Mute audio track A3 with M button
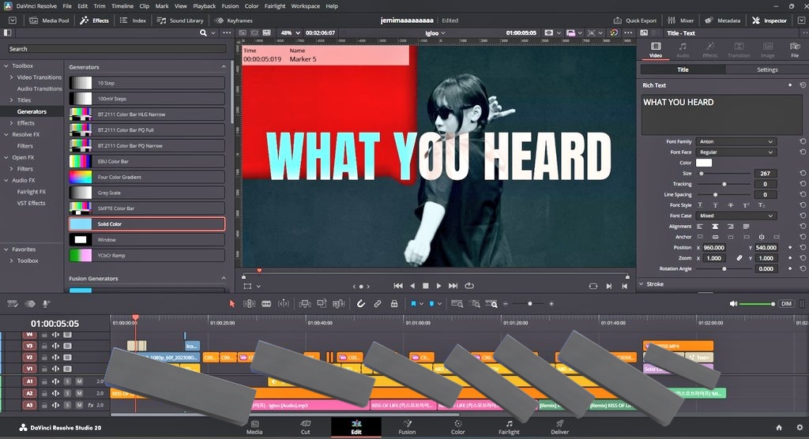Image resolution: width=809 pixels, height=439 pixels. point(79,405)
